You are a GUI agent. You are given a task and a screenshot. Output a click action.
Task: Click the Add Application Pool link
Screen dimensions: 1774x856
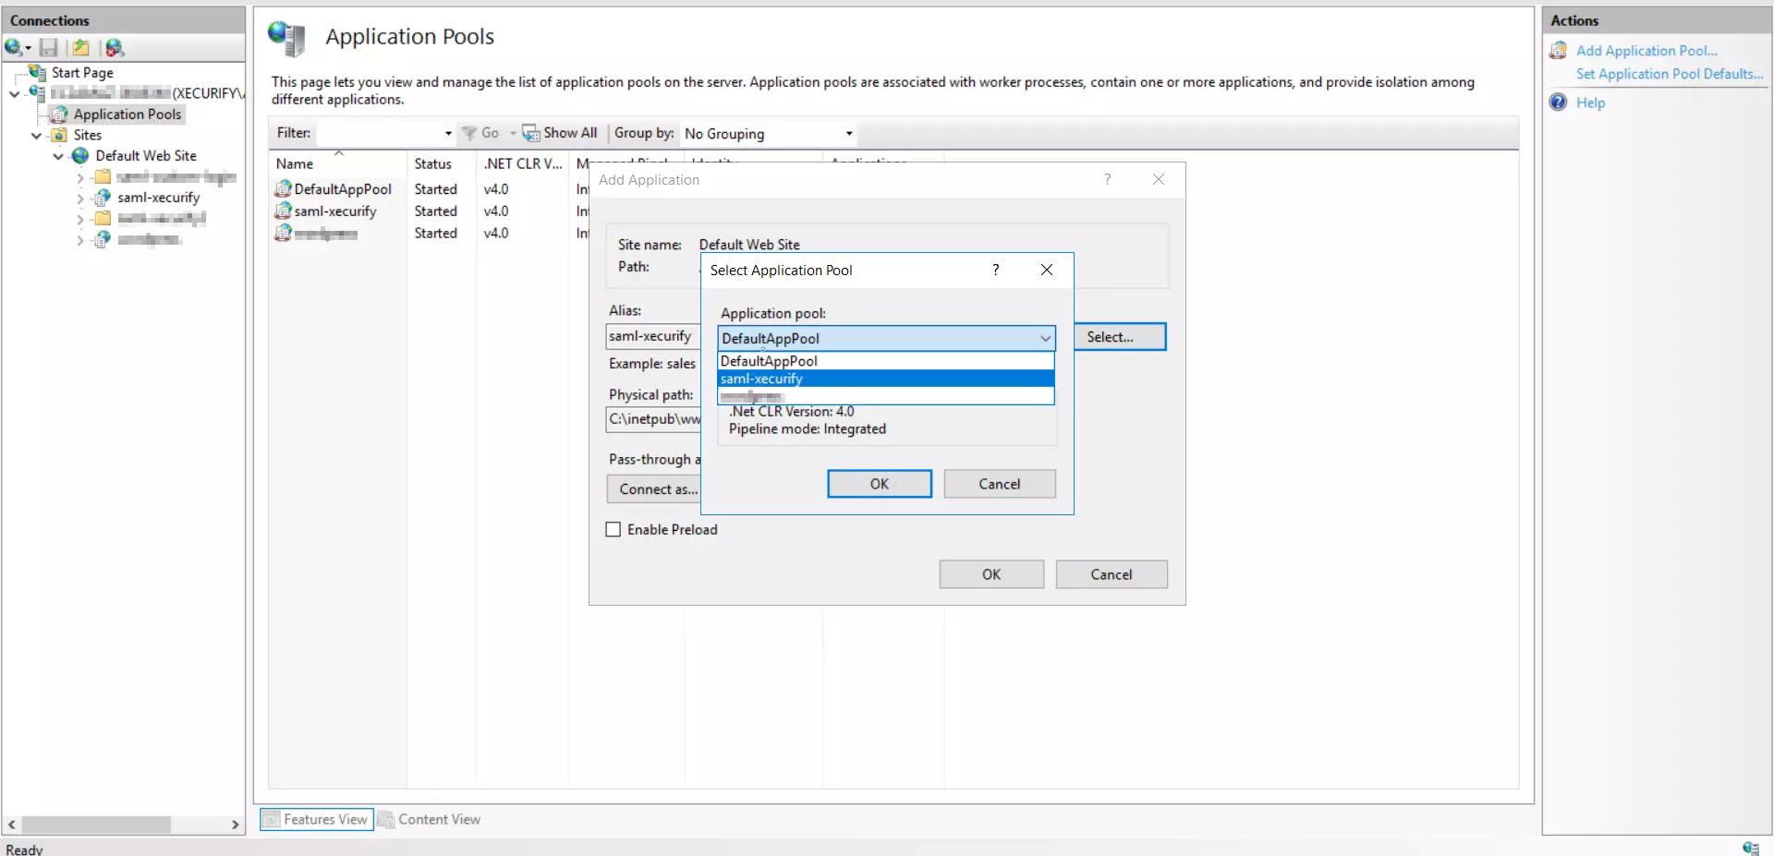[1647, 50]
